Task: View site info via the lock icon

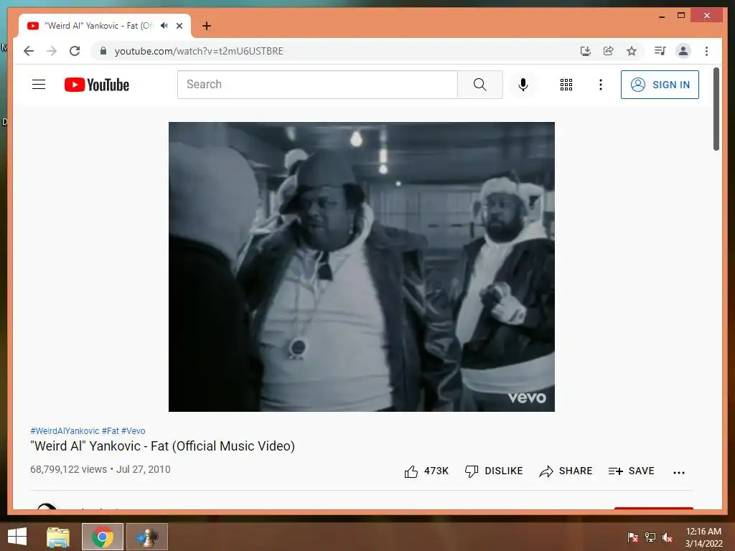Action: [x=103, y=51]
